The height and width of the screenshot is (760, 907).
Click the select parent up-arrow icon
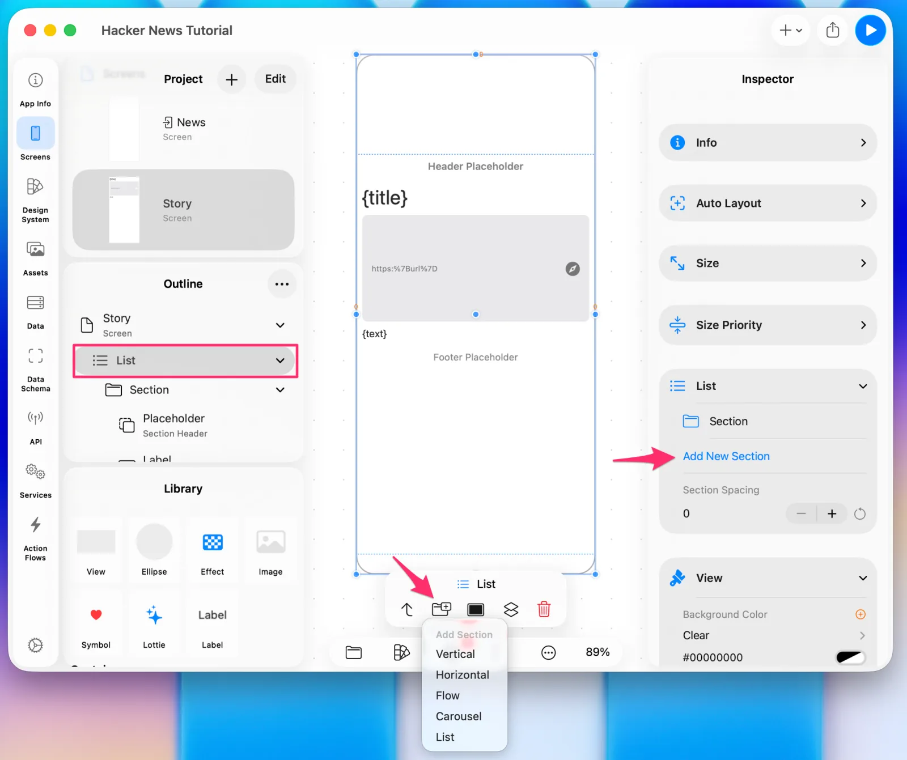407,609
